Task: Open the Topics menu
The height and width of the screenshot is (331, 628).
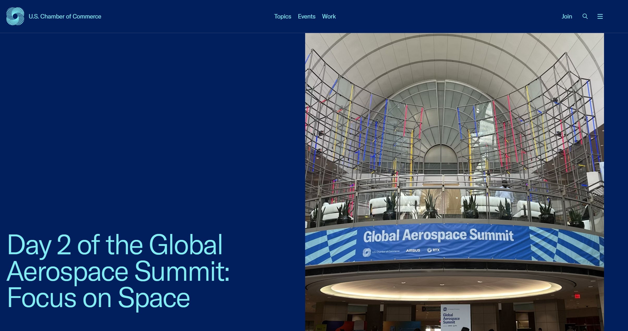Action: [282, 16]
